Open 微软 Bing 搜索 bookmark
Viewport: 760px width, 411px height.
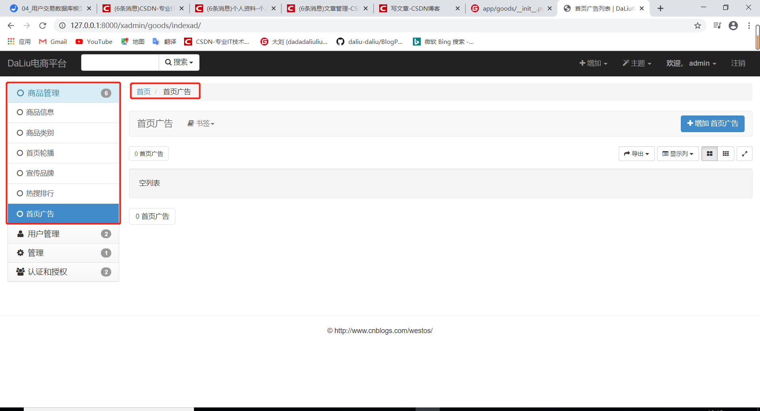click(443, 42)
